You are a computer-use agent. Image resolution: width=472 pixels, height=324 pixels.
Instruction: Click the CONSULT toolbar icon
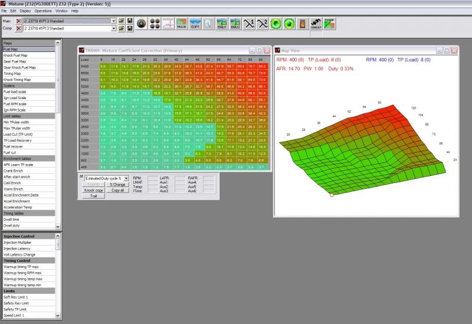[x=316, y=24]
